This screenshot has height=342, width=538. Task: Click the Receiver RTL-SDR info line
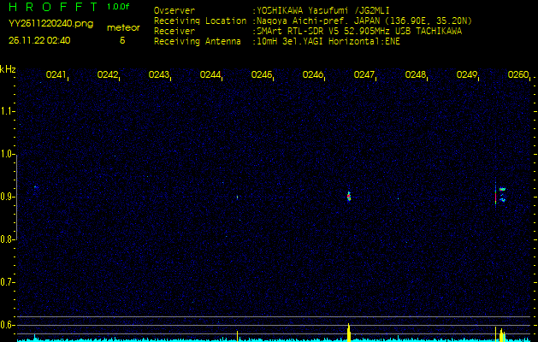coord(308,30)
